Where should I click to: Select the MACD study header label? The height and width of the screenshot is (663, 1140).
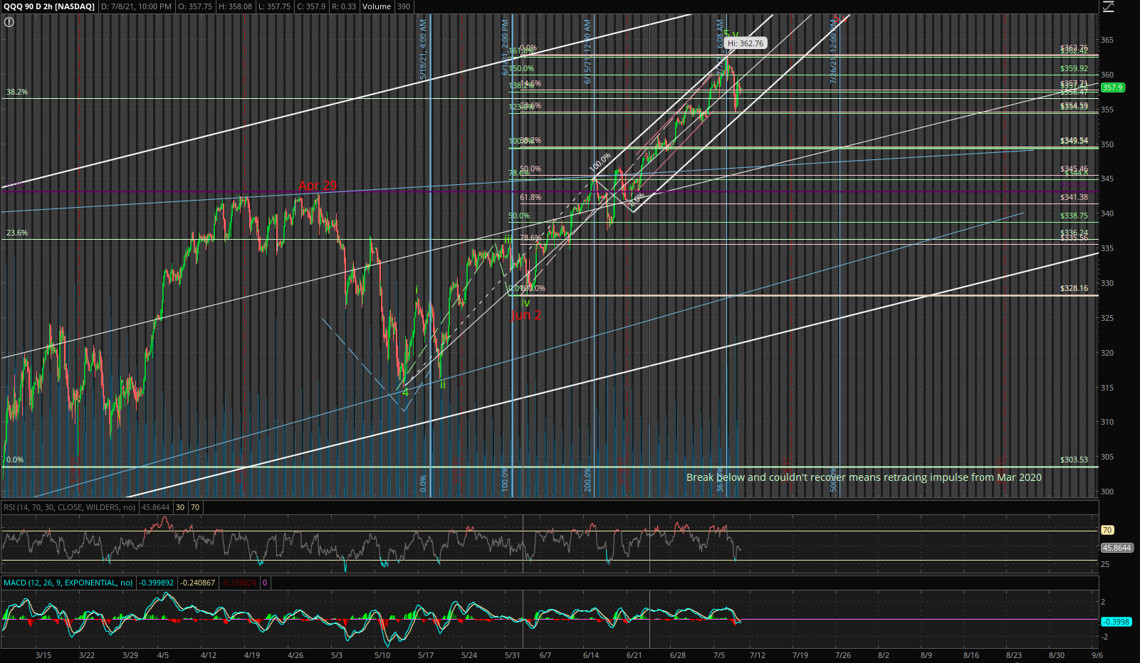[x=68, y=583]
